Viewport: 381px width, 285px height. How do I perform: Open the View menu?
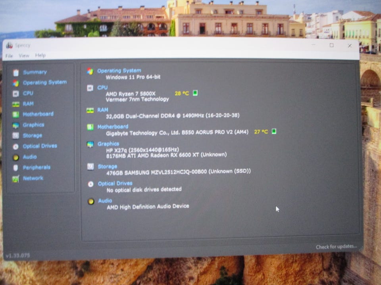(24, 56)
